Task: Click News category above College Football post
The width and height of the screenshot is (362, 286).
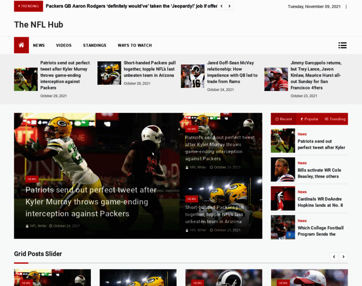Action: [302, 221]
